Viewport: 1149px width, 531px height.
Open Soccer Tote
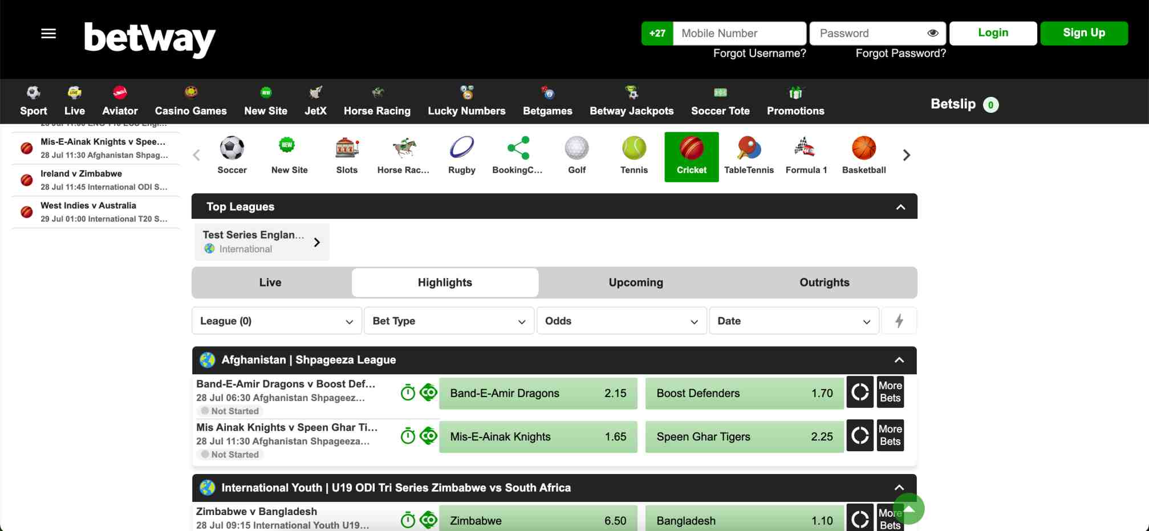pyautogui.click(x=720, y=101)
